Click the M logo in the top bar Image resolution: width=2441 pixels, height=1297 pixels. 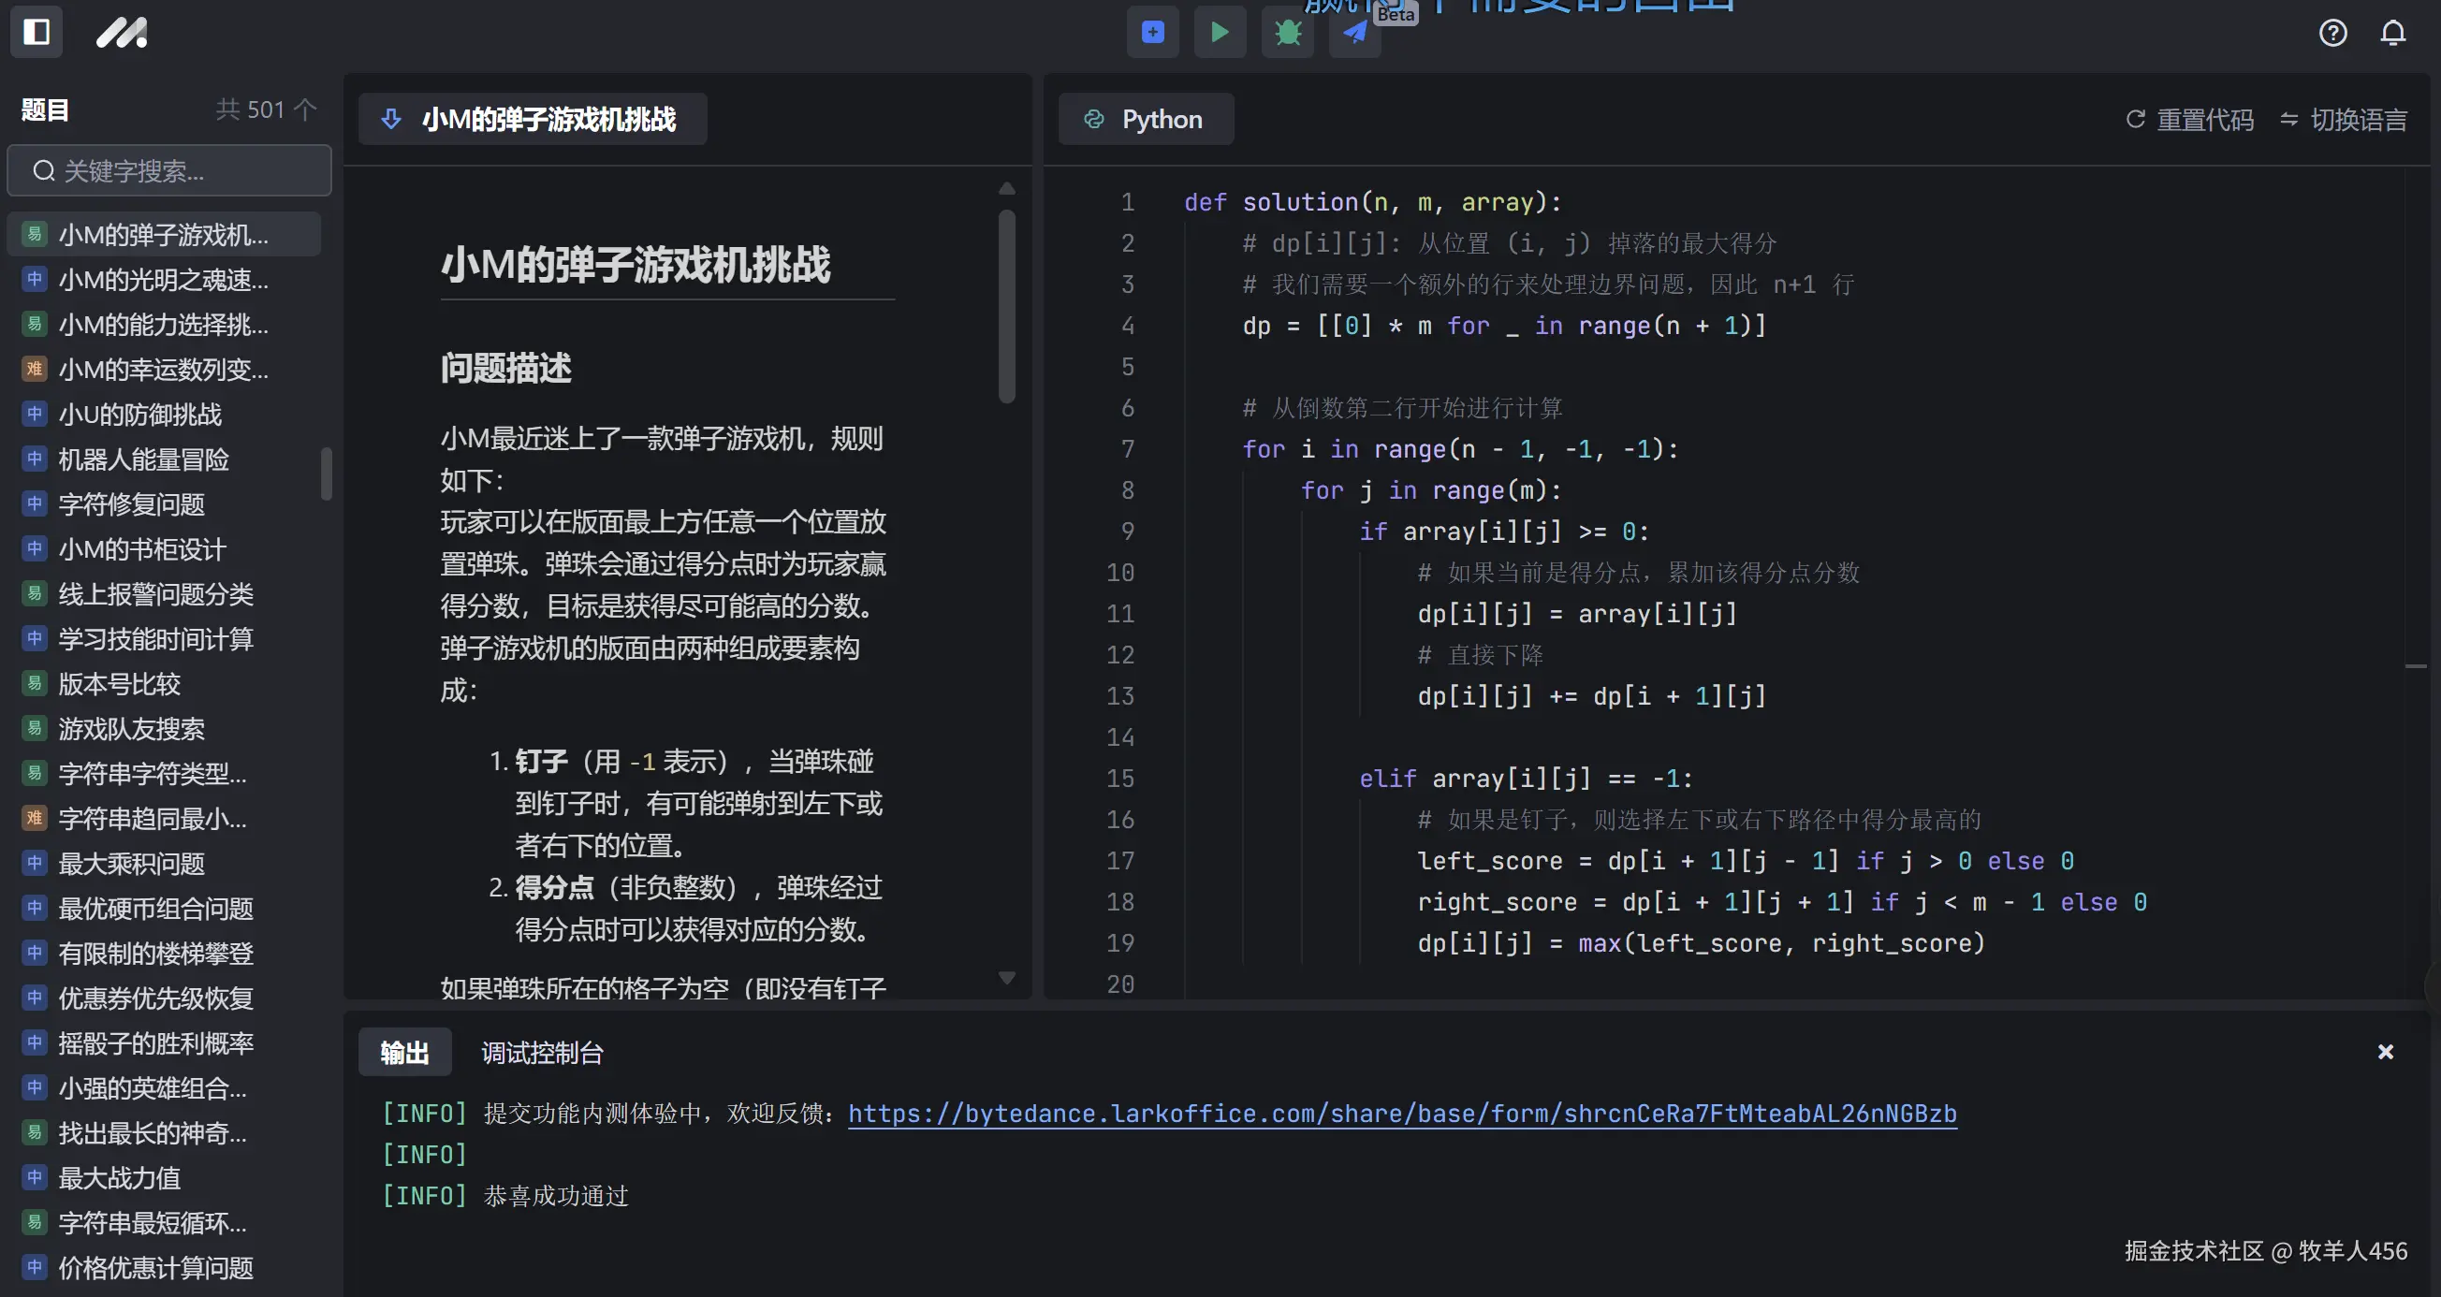point(122,31)
